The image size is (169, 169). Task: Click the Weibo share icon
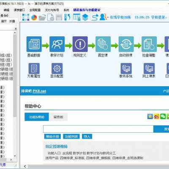(x=156, y=116)
